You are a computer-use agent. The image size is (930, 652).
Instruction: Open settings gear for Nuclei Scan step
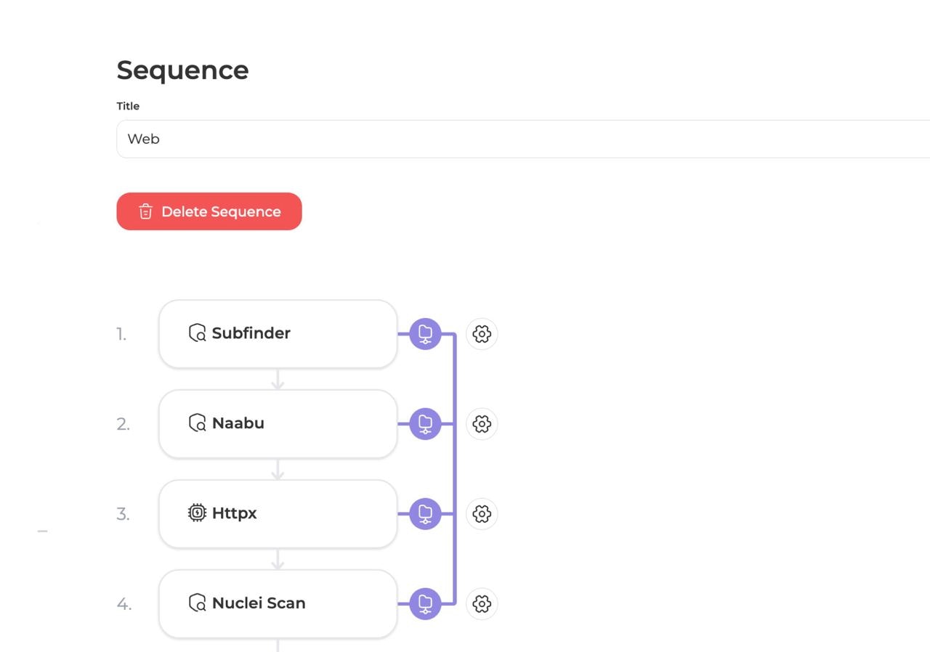[x=482, y=604]
